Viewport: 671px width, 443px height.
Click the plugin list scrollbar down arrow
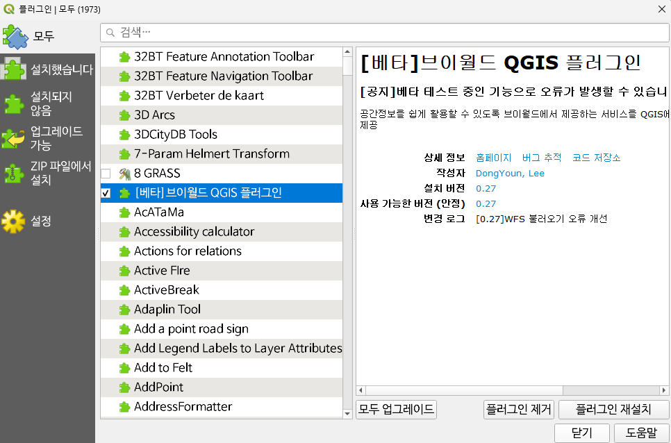click(x=347, y=414)
